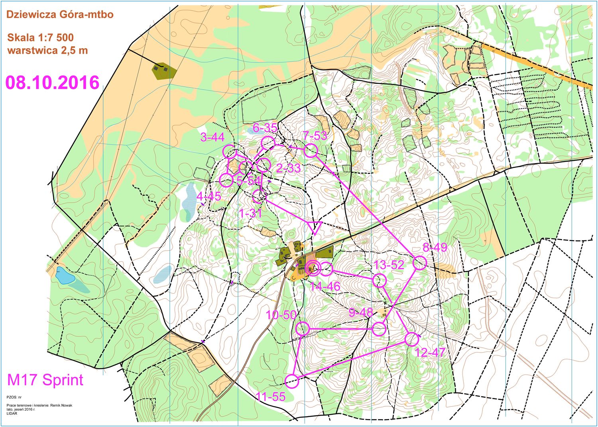Click the bright blue pond at left edge
598x427 pixels.
pyautogui.click(x=64, y=275)
